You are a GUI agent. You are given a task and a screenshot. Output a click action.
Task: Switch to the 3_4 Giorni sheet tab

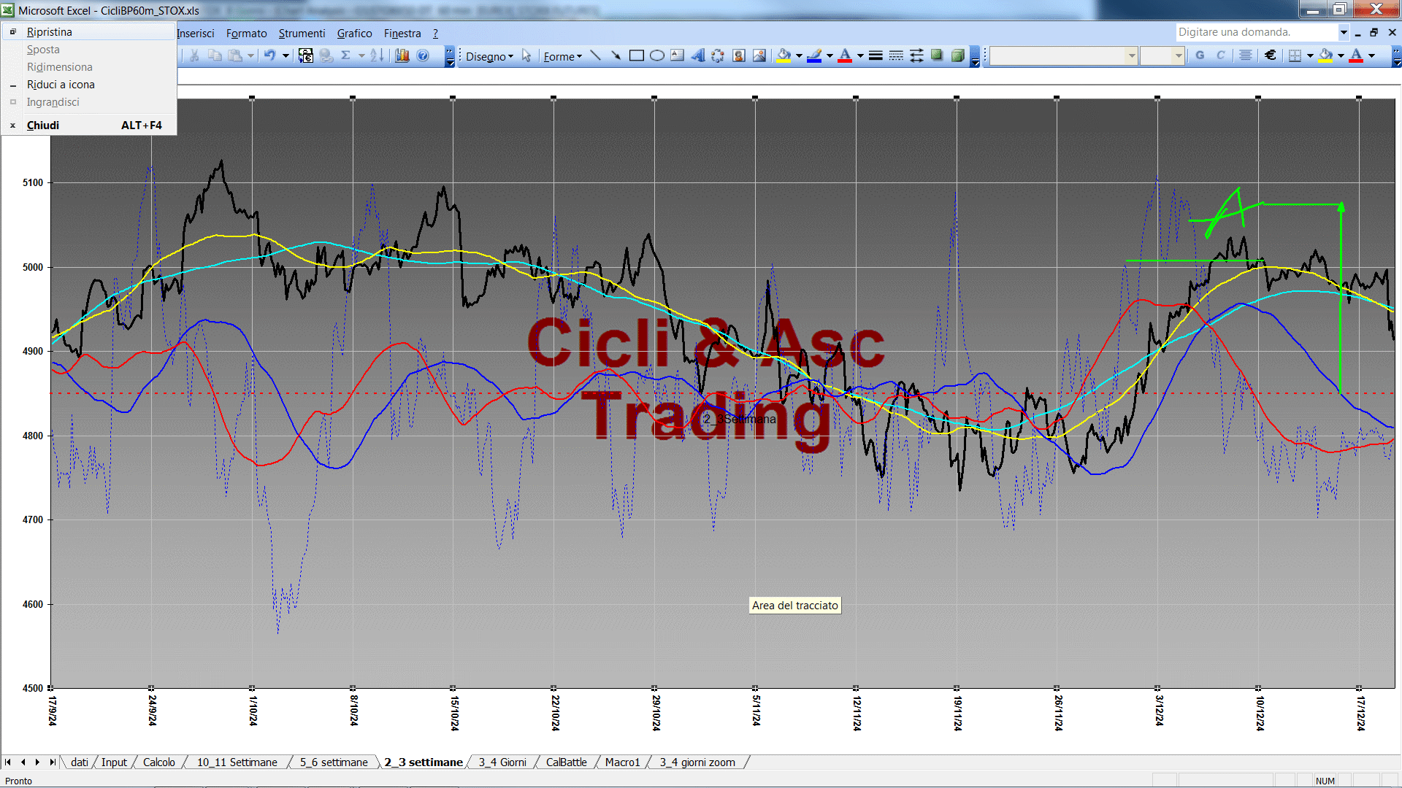(502, 762)
